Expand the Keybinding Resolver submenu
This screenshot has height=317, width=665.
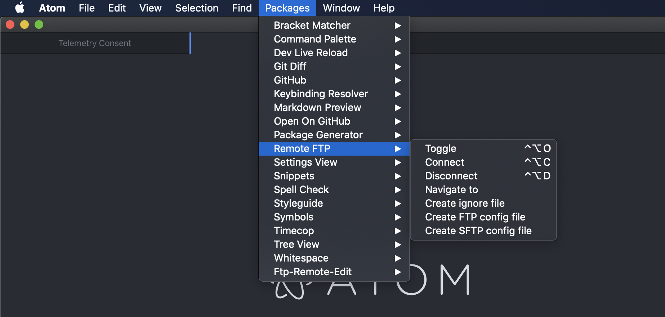pos(334,94)
